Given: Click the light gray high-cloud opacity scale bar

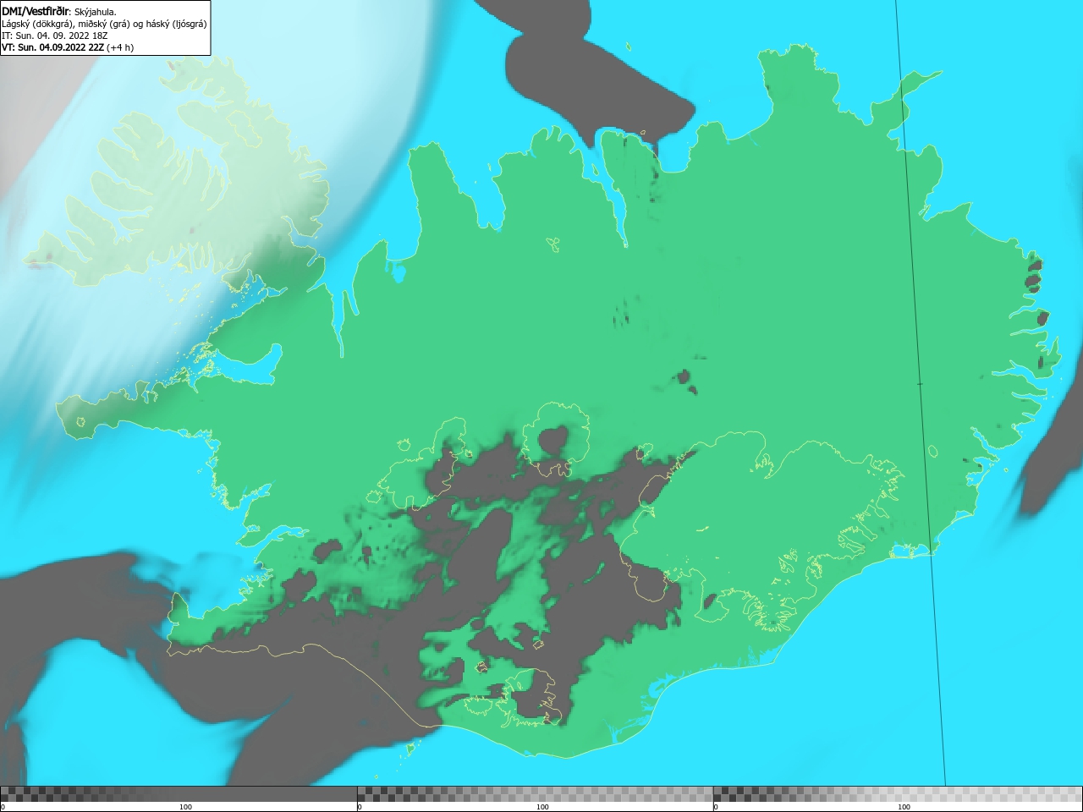Looking at the screenshot, I should (x=898, y=793).
